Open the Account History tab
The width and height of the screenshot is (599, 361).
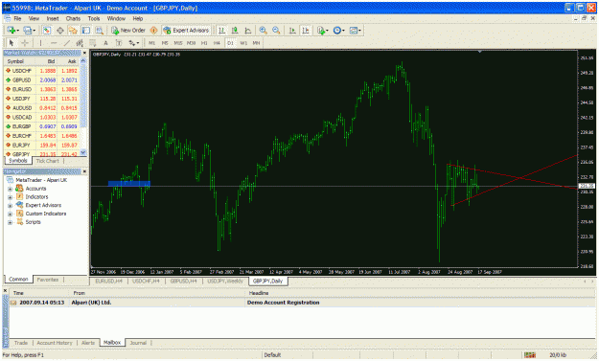[55, 343]
